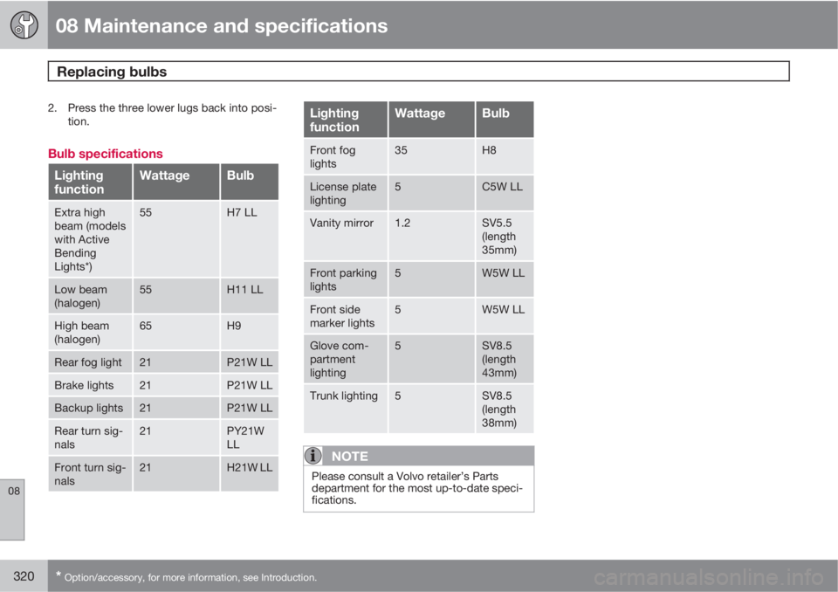
Task: Select the '35' wattage value
Action: [401, 150]
